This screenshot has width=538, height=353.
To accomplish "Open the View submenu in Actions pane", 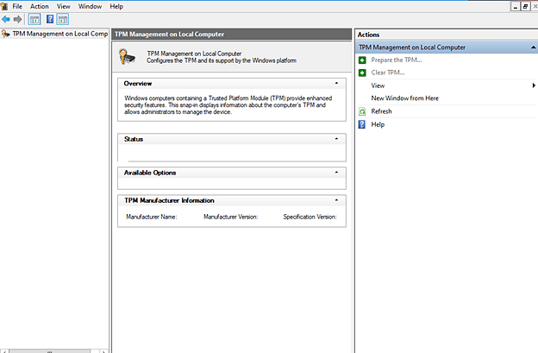I will pos(378,85).
